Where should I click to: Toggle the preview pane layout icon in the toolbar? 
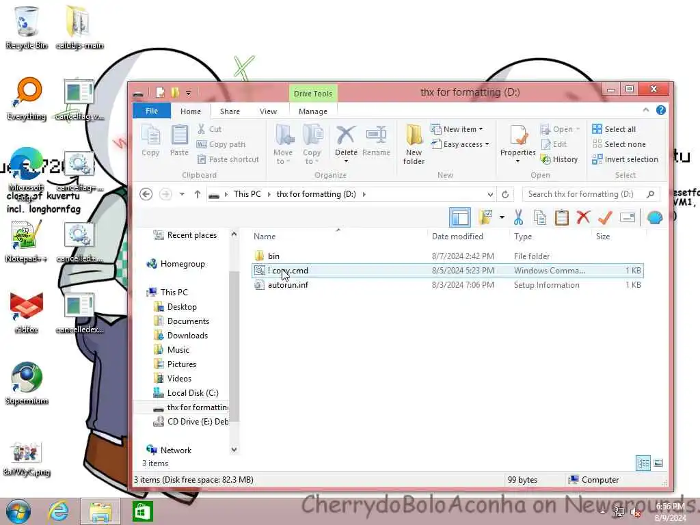point(460,218)
